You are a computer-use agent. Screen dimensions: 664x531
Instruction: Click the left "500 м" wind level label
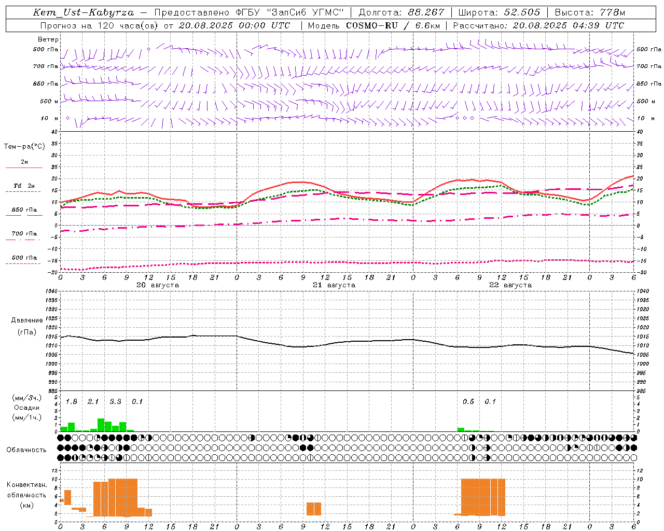[x=49, y=101]
